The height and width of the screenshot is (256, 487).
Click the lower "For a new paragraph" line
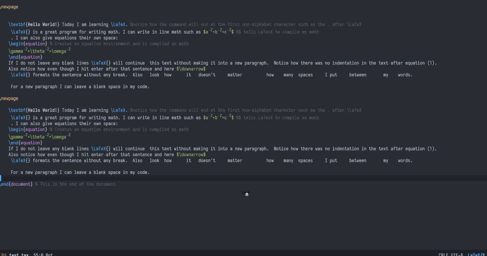80,172
